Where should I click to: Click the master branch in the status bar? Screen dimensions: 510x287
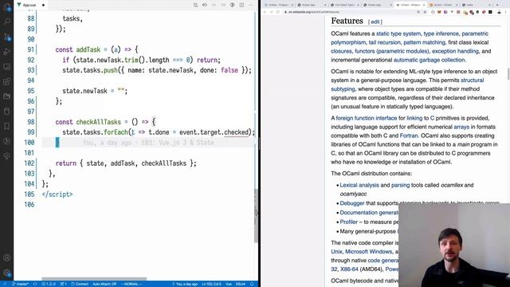(x=21, y=284)
